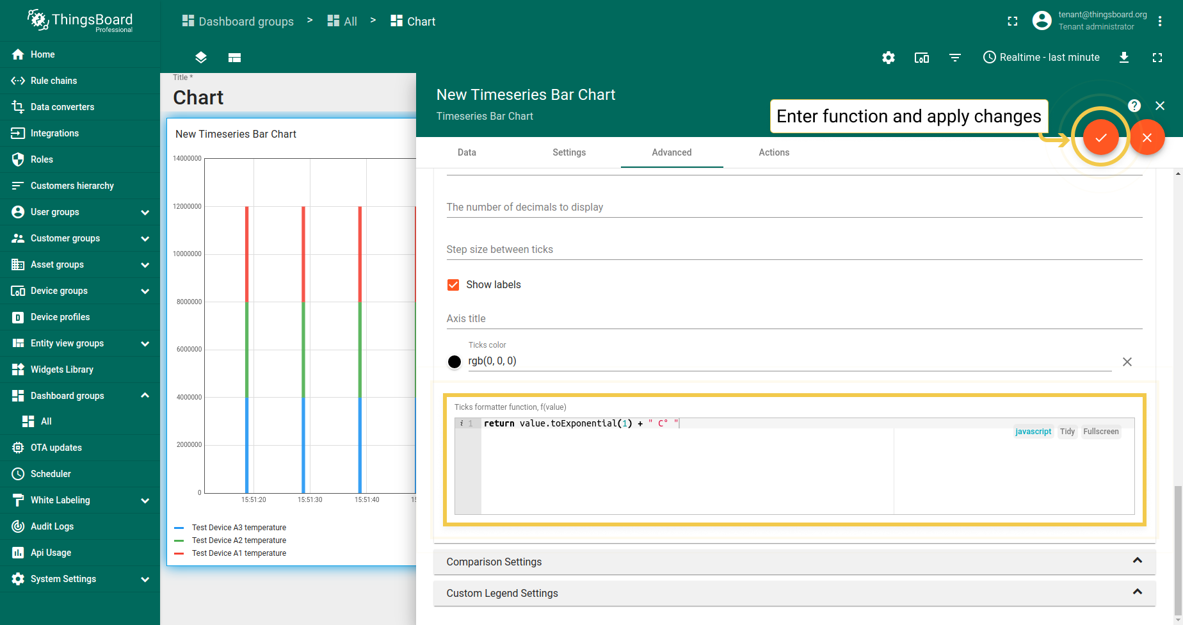Viewport: 1183px width, 625px height.
Task: Click the layout grid icon in toolbar
Action: 234,58
